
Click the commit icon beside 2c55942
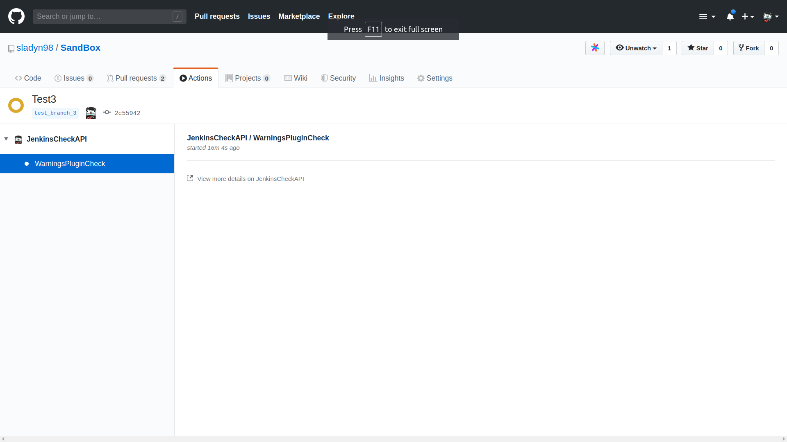(x=107, y=113)
